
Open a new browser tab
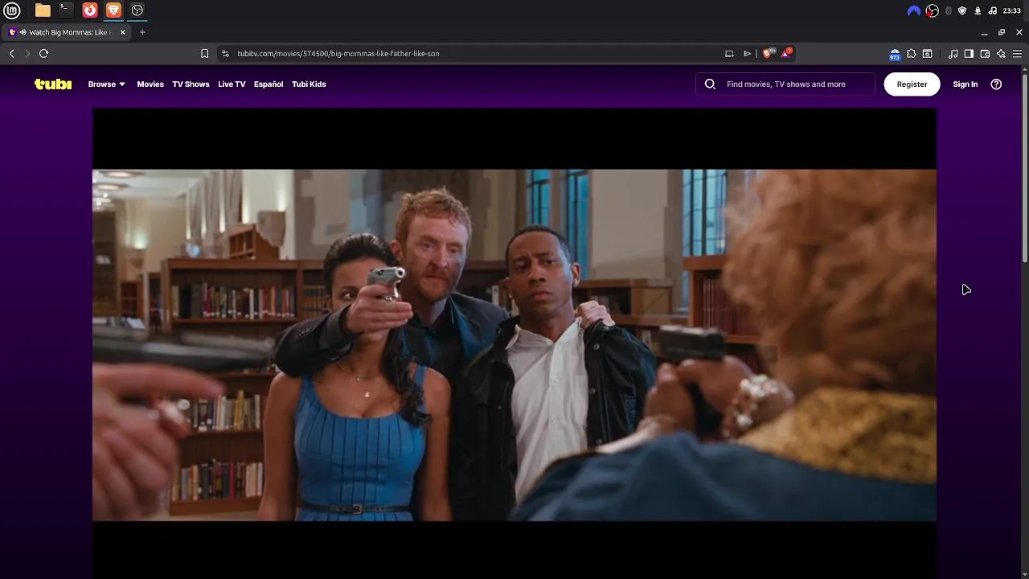pos(142,32)
